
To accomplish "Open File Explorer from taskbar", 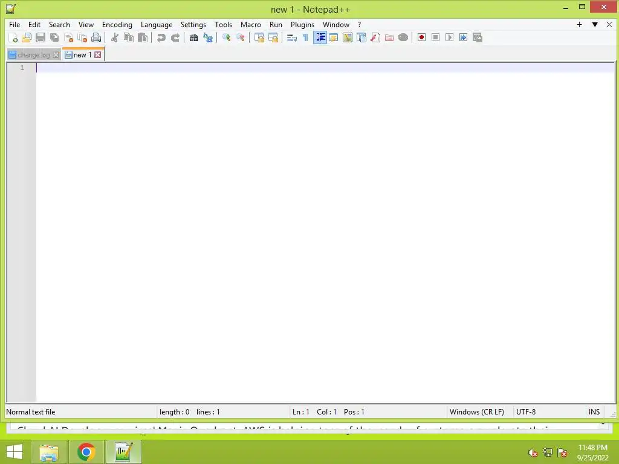I will click(x=48, y=452).
